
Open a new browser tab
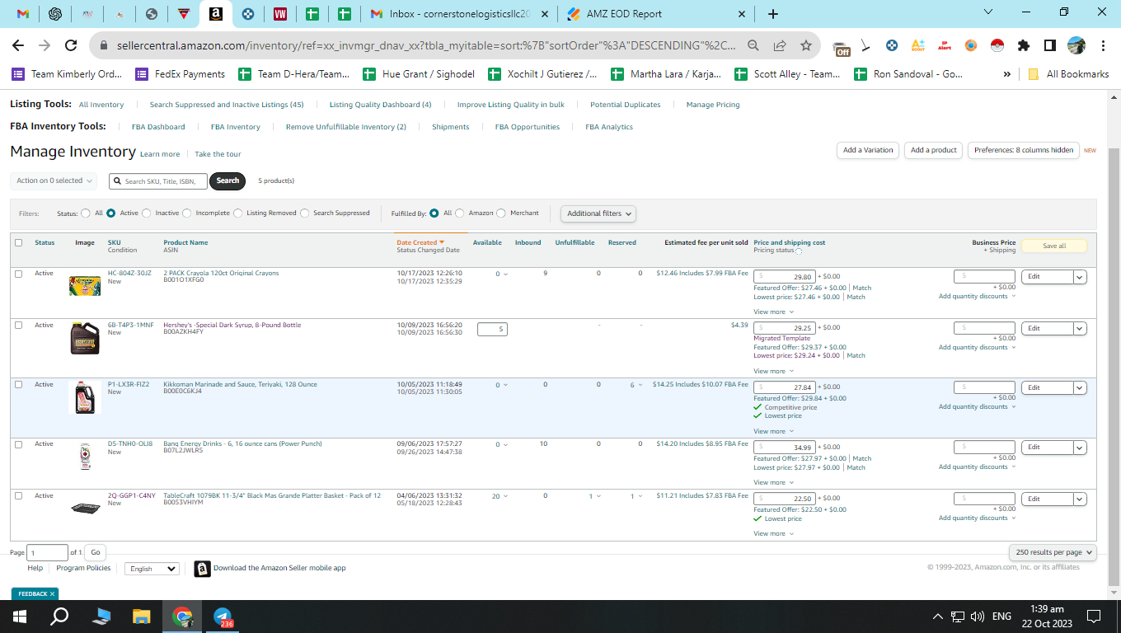click(x=772, y=14)
